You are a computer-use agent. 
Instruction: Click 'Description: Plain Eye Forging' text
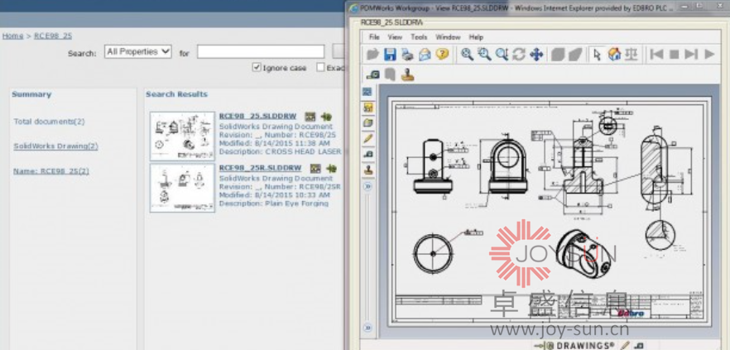coord(274,204)
